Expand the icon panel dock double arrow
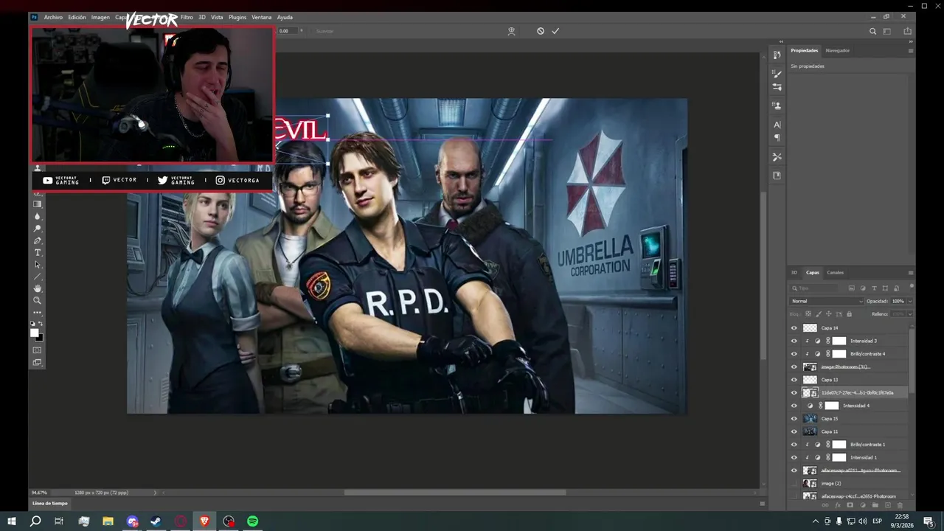The image size is (944, 531). pyautogui.click(x=780, y=42)
